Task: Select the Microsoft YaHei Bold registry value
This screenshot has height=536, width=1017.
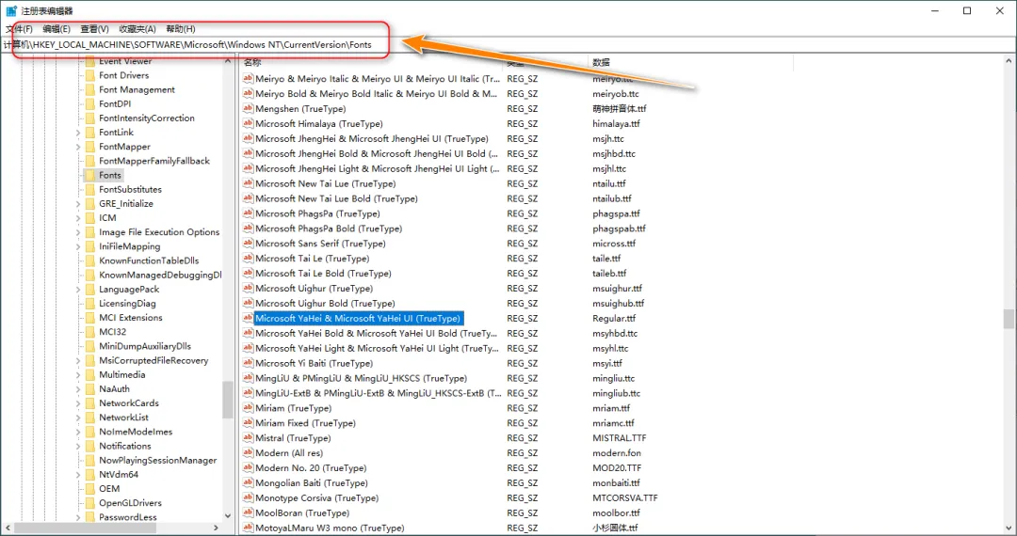Action: [x=376, y=334]
